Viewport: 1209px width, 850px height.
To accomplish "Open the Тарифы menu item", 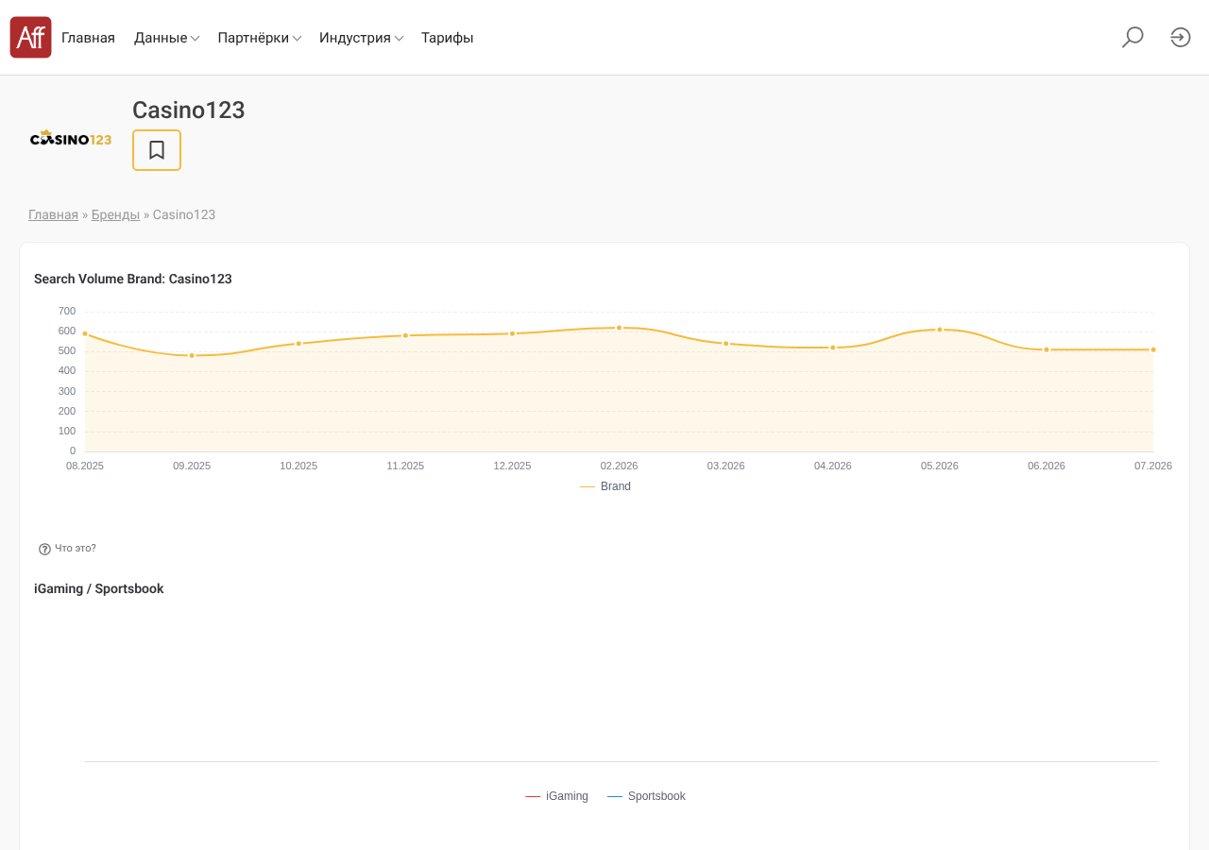I will click(448, 38).
